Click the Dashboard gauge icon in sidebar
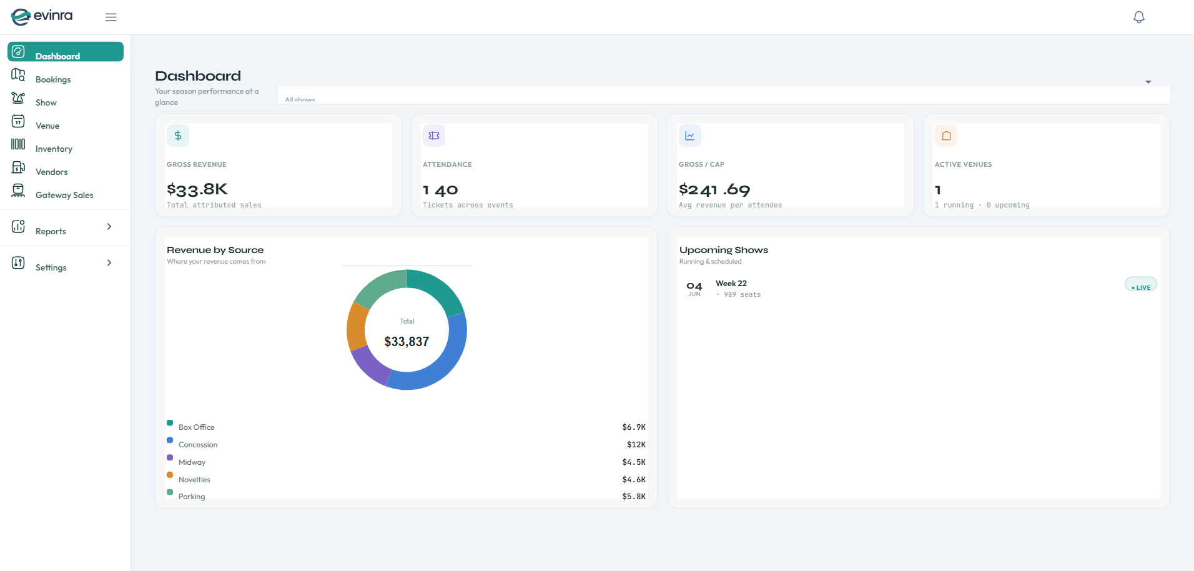The image size is (1194, 571). (x=18, y=51)
